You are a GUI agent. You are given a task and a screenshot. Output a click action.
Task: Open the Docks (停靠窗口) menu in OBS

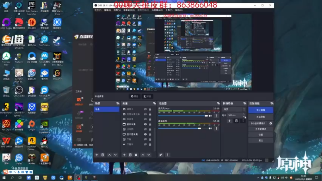[129, 10]
